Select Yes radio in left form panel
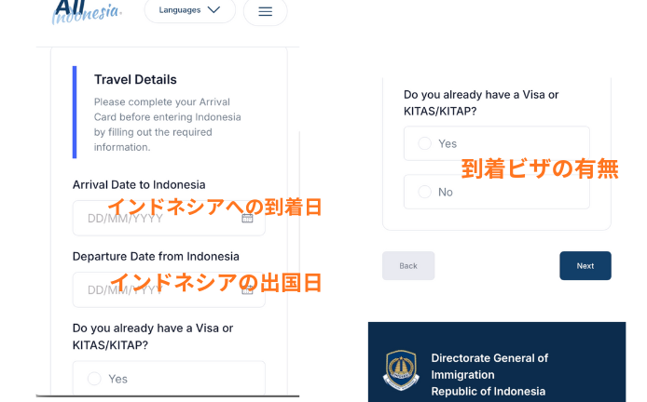Image resolution: width=647 pixels, height=402 pixels. coord(94,379)
